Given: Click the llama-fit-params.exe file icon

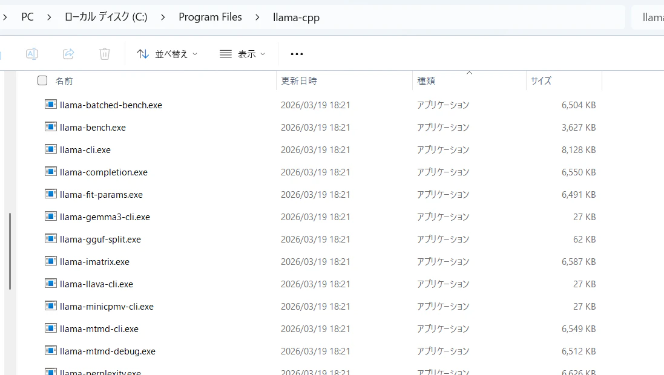Looking at the screenshot, I should click(51, 194).
